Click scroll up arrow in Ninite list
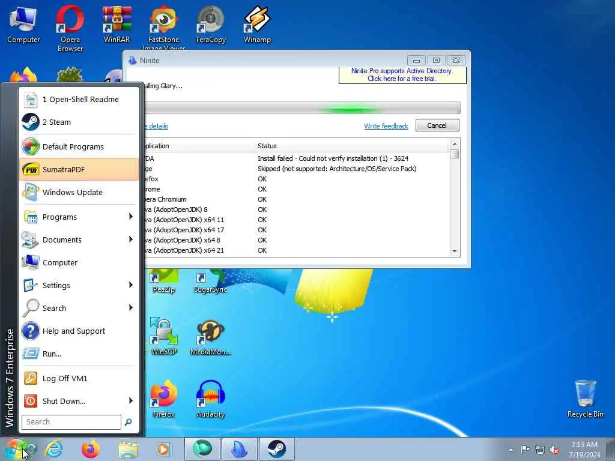 pyautogui.click(x=455, y=144)
